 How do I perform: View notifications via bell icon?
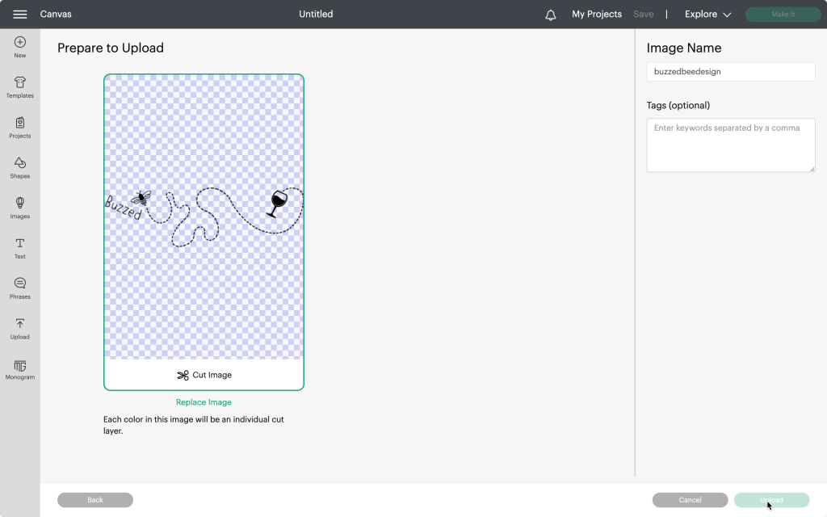click(551, 15)
